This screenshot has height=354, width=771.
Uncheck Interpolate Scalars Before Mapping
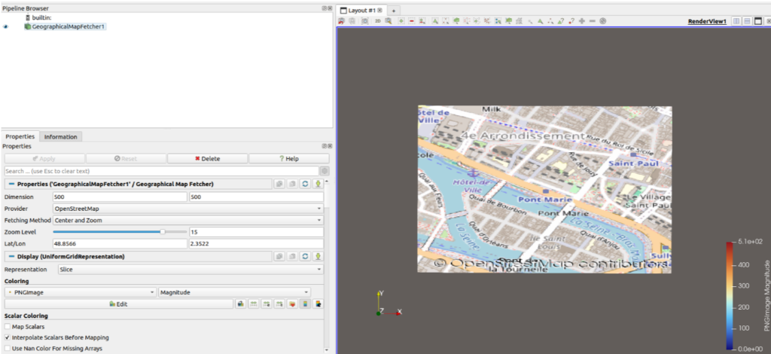tap(8, 337)
